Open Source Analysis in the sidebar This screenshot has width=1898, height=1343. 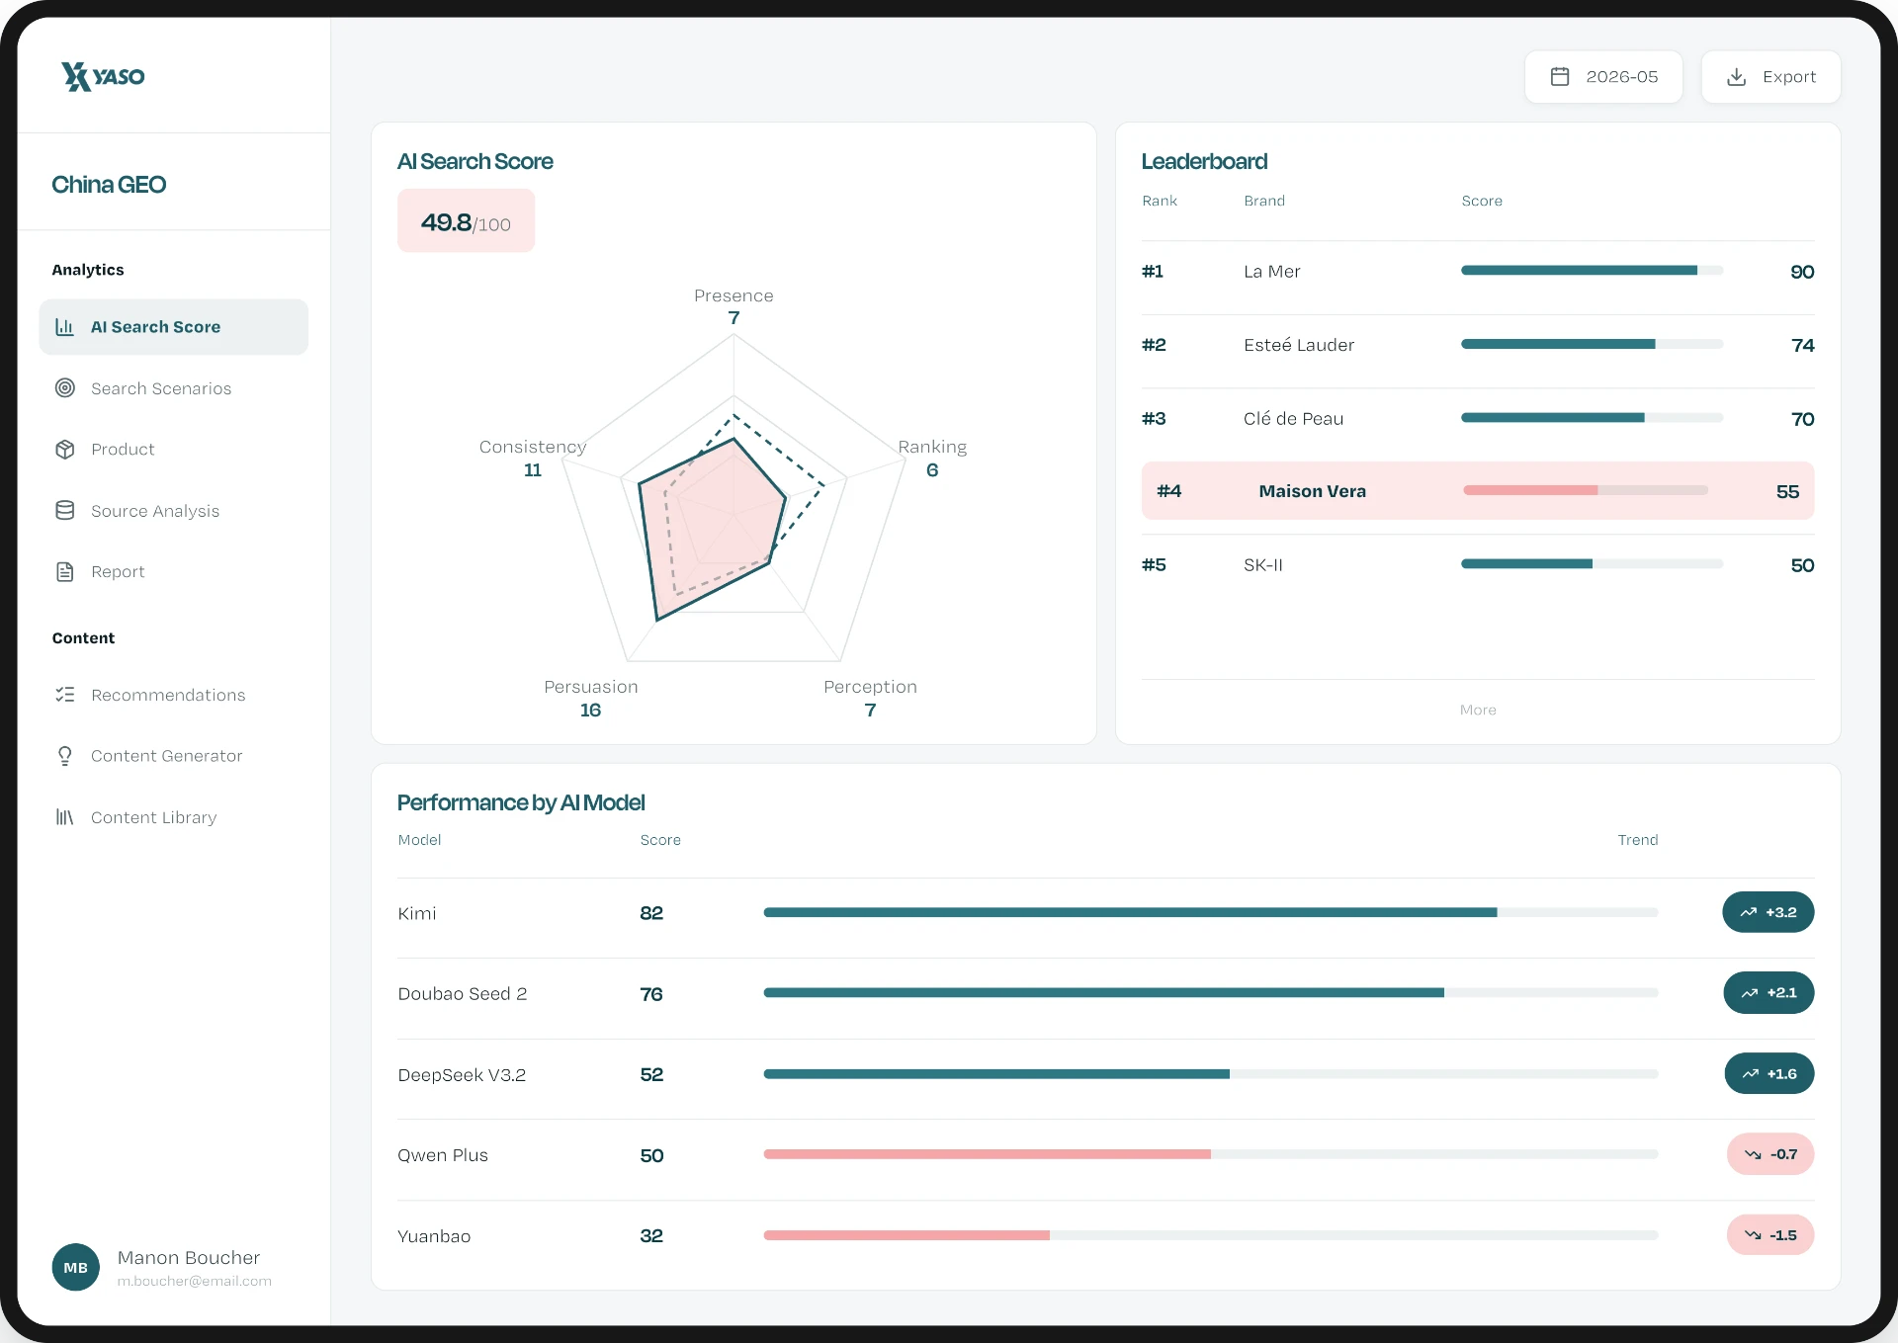coord(174,511)
